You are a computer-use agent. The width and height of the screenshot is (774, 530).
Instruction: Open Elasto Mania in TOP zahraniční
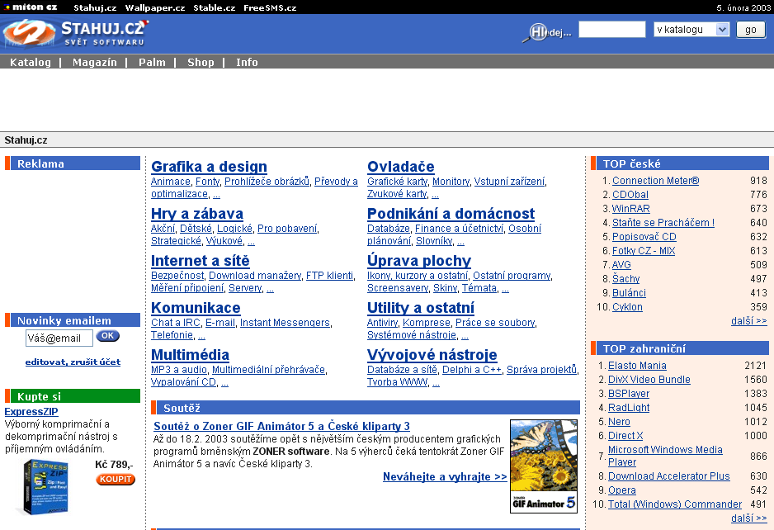637,366
